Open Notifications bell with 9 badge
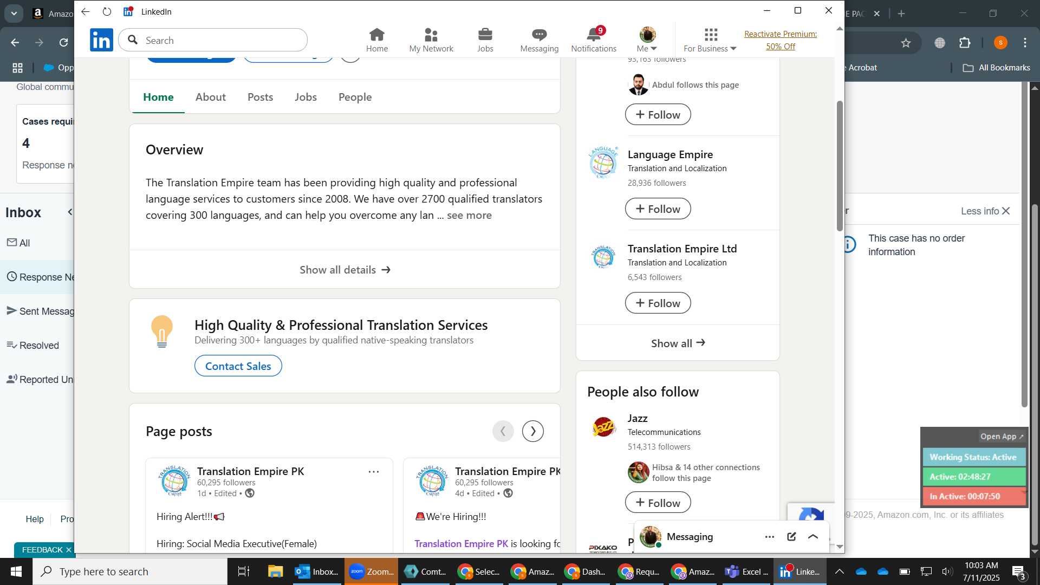The image size is (1040, 585). [594, 41]
